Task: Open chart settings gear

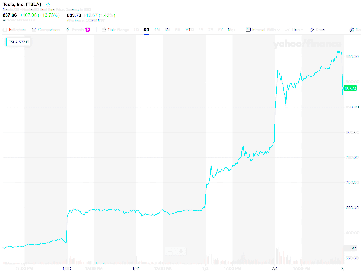Action: [x=352, y=30]
